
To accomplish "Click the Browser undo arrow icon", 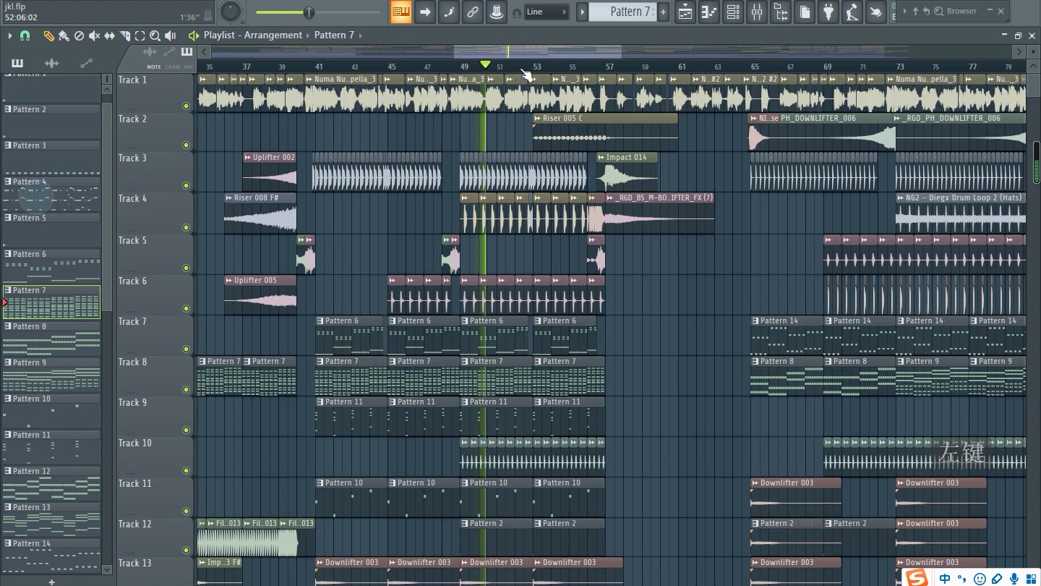I will (x=927, y=11).
